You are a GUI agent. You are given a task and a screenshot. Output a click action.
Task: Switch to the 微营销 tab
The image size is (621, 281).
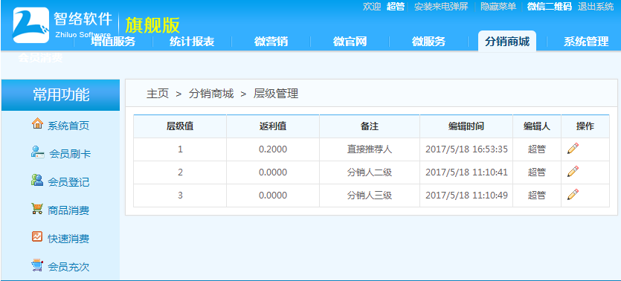pyautogui.click(x=271, y=42)
